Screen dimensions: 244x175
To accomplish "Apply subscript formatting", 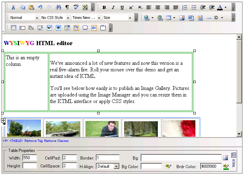I will pos(140,8).
